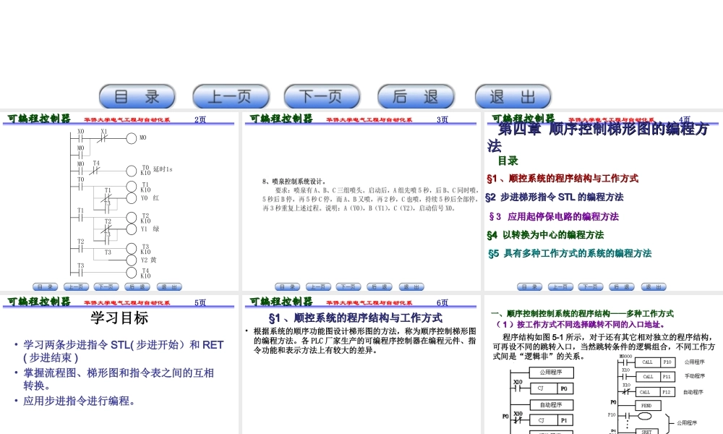Select the 喷泉控制系统设计 slide labeled 3页
The image size is (723, 434).
tap(361, 202)
